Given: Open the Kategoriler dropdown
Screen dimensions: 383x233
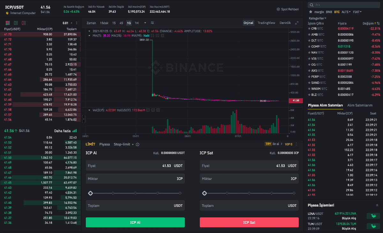Looking at the screenshot, I should pos(318,18).
